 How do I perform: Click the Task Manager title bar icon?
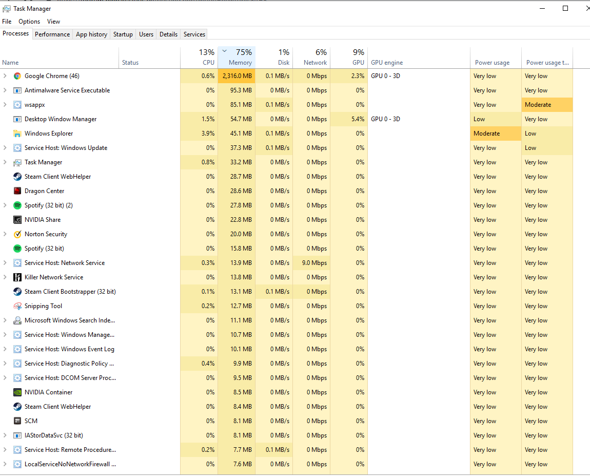pyautogui.click(x=6, y=8)
